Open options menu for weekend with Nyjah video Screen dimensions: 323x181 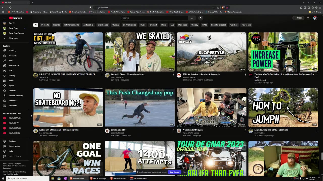pyautogui.click(x=245, y=130)
